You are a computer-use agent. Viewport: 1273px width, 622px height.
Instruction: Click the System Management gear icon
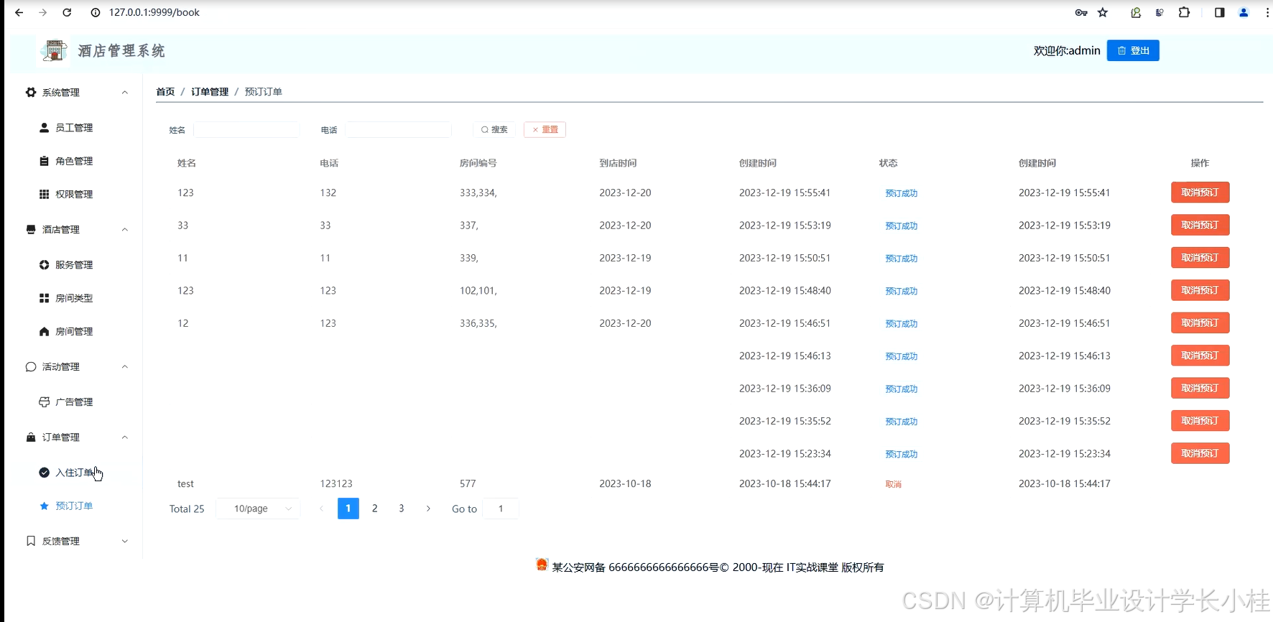(x=31, y=93)
